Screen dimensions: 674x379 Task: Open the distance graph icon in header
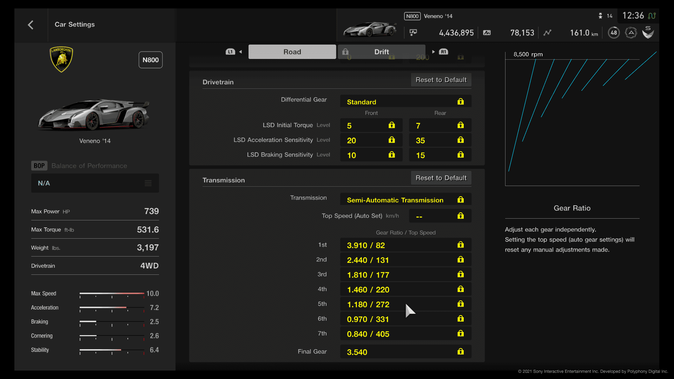[547, 33]
